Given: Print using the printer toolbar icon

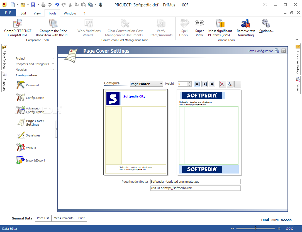Looking at the screenshot, I should (43, 5).
